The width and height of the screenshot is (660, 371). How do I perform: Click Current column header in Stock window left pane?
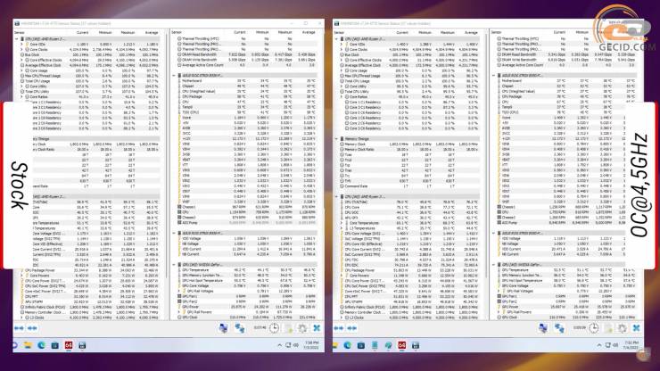coord(82,32)
